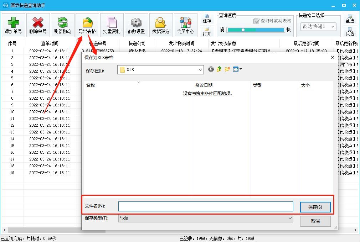Screen dimensions: 360x242
Task: Click 全选 select all
Action: tap(350, 19)
